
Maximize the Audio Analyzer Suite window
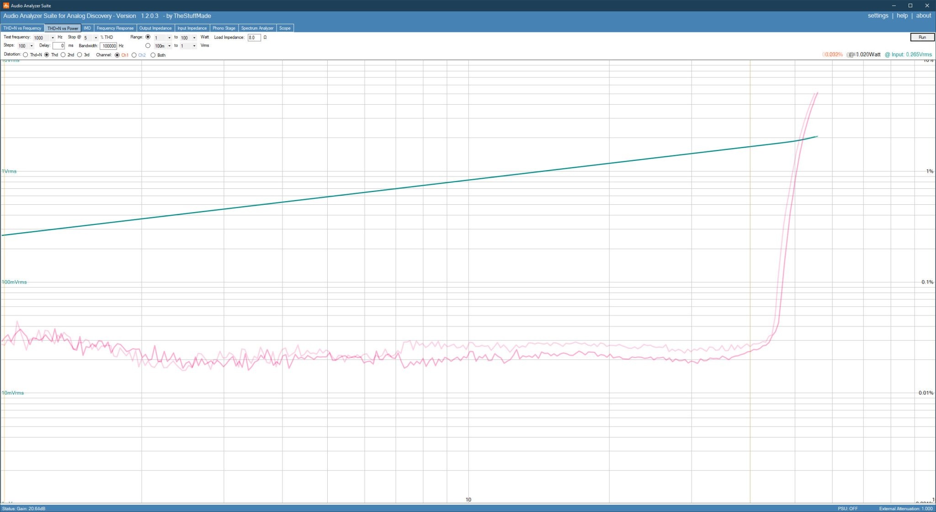click(x=910, y=5)
